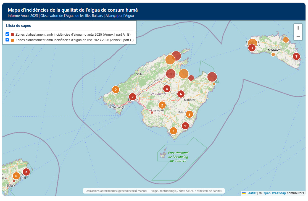Open orange cluster 2 near Llucmajor
308x201 pixels.
[x=162, y=105]
